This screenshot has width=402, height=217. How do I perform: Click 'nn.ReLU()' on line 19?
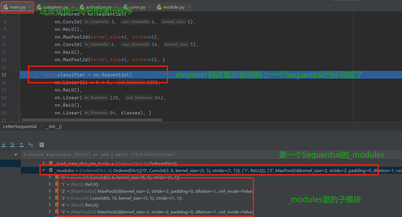click(67, 105)
